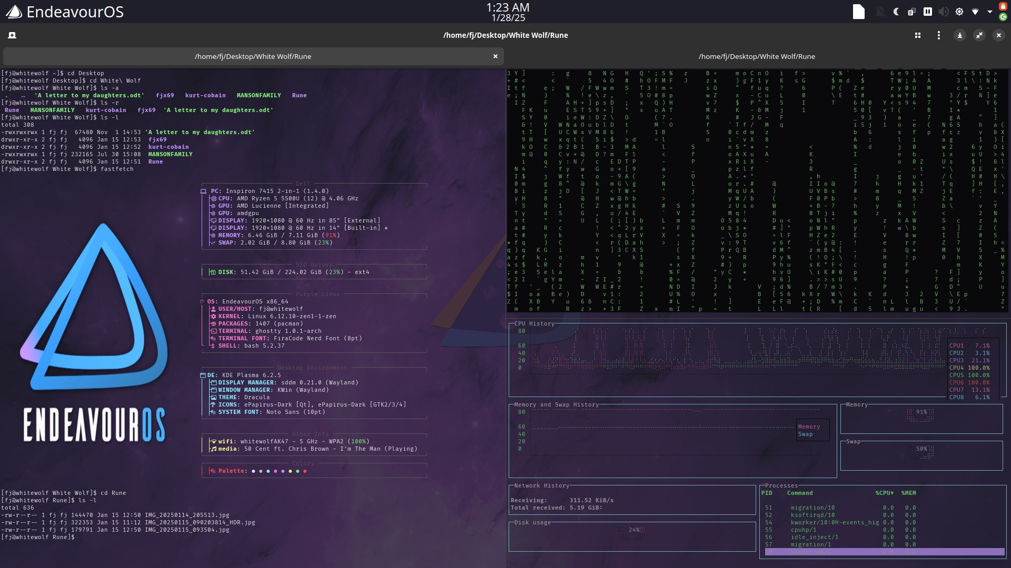The height and width of the screenshot is (568, 1011).
Task: Click the Receiving 311.52 KiB/s text
Action: click(562, 500)
